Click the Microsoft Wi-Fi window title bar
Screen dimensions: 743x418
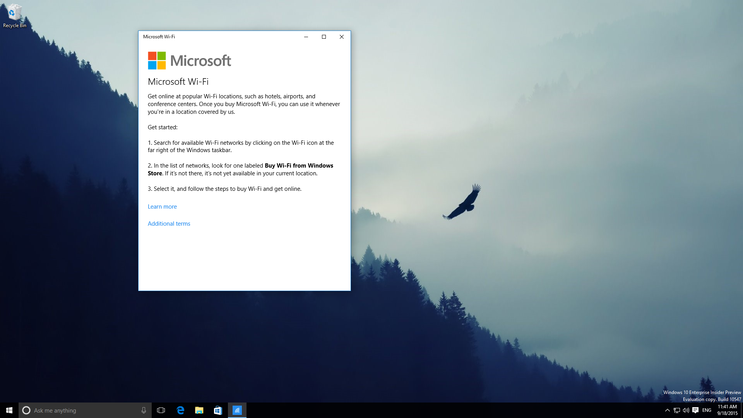pos(217,37)
